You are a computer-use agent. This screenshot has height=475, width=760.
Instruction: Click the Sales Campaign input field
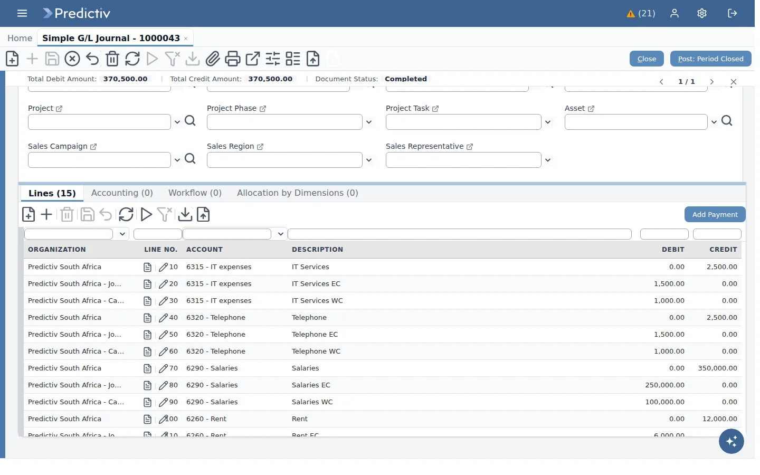point(99,160)
